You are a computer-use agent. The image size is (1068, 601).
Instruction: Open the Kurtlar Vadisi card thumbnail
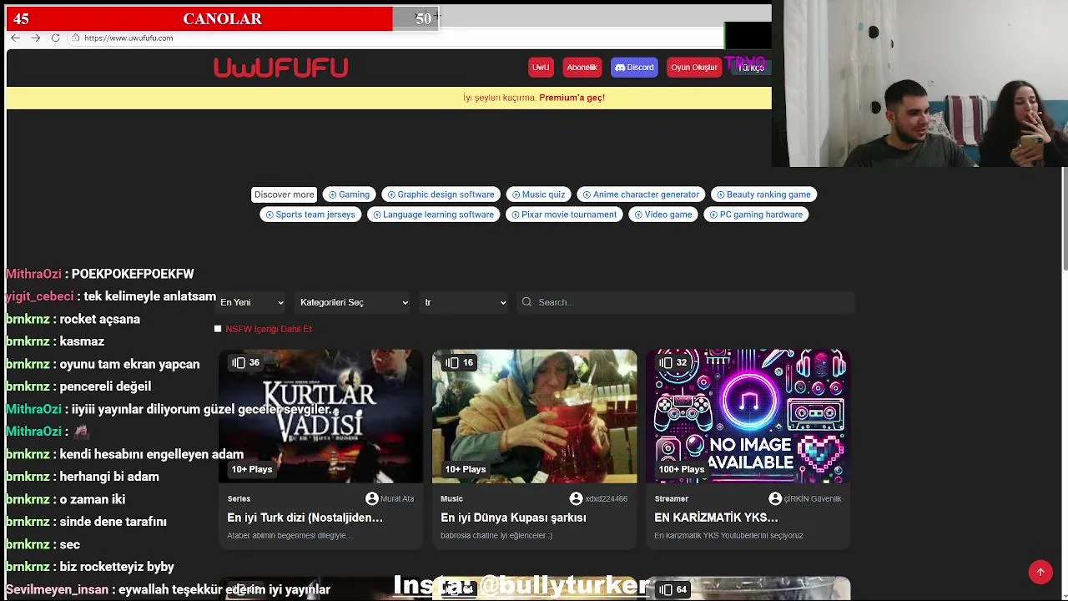point(321,416)
